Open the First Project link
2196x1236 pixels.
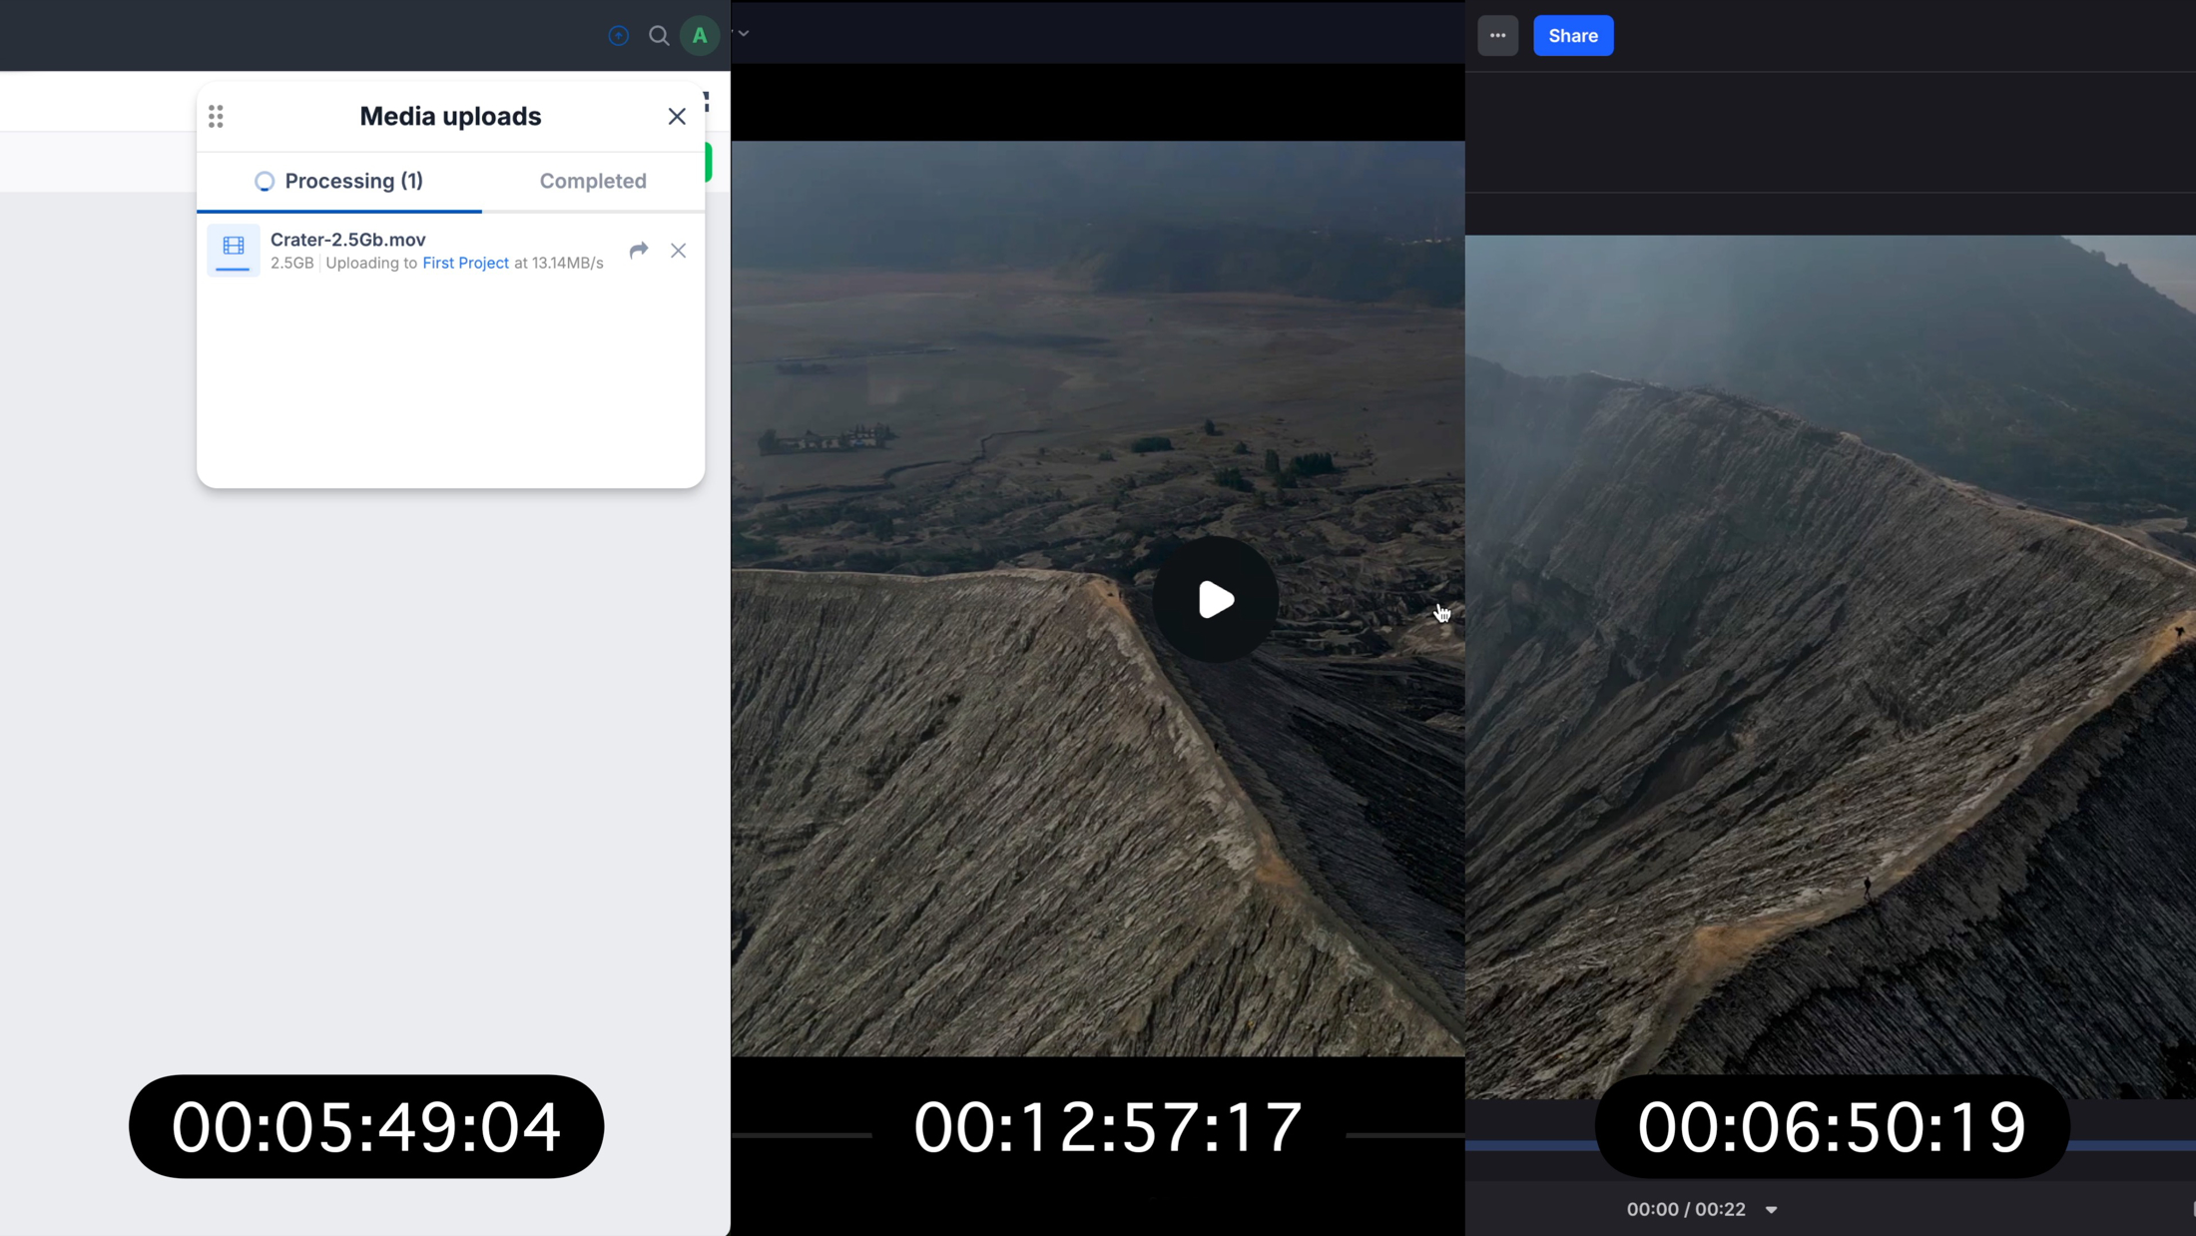pos(465,263)
